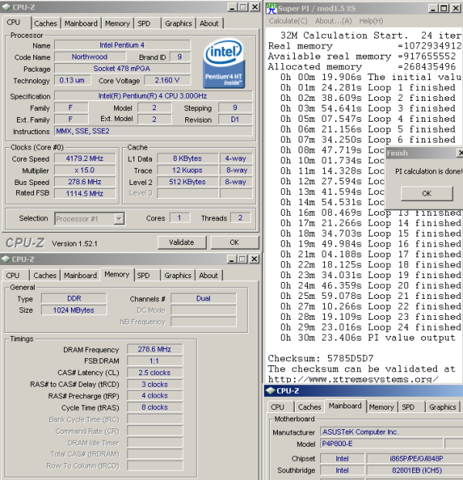Click the Level 2 cache 512 KBytes value
The image size is (463, 480).
pyautogui.click(x=188, y=182)
